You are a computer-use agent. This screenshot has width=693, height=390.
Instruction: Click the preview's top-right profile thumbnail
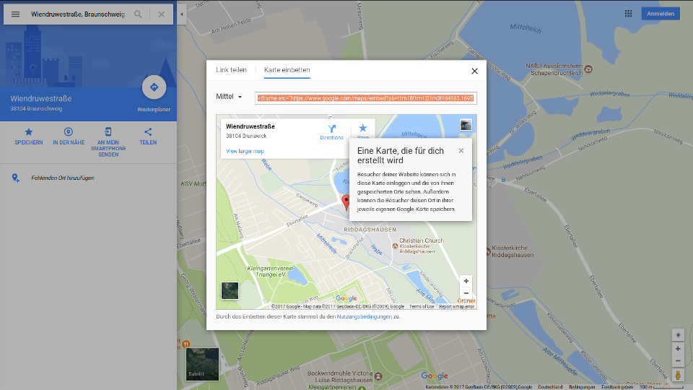(x=466, y=125)
